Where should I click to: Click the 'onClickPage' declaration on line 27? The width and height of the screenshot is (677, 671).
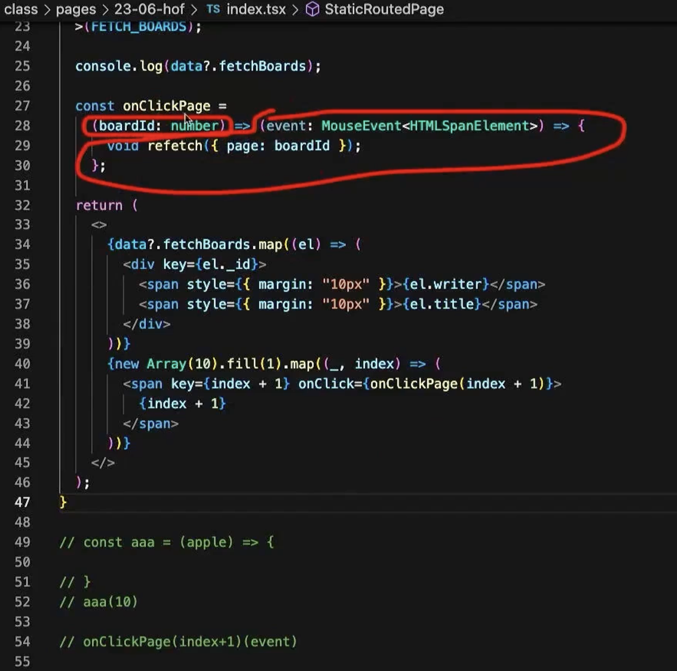click(166, 106)
